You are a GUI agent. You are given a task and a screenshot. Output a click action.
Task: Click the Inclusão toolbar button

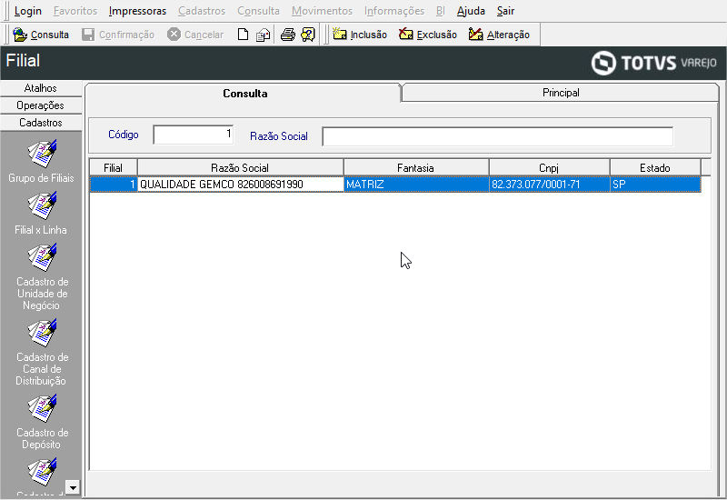point(360,35)
